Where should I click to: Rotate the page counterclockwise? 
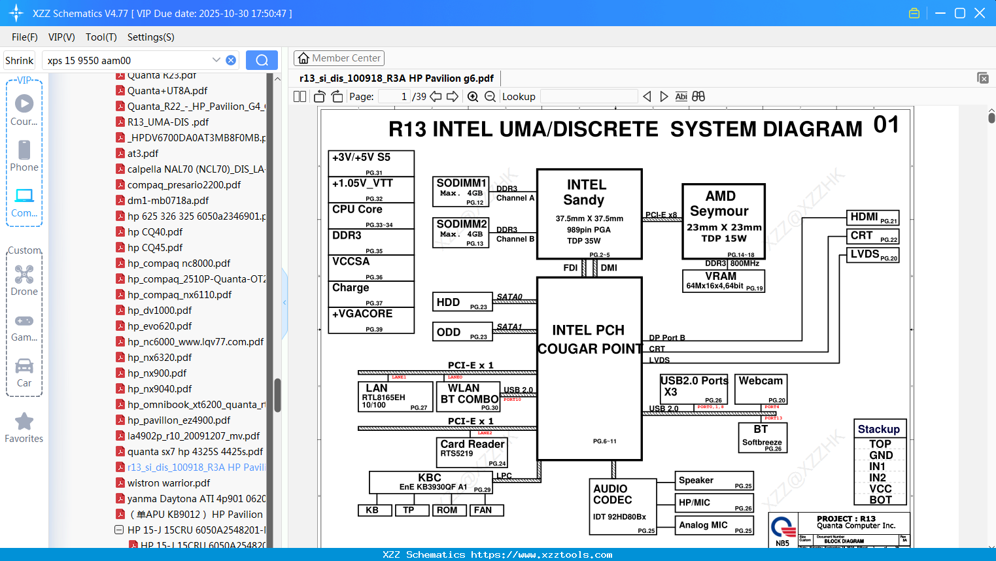(320, 96)
